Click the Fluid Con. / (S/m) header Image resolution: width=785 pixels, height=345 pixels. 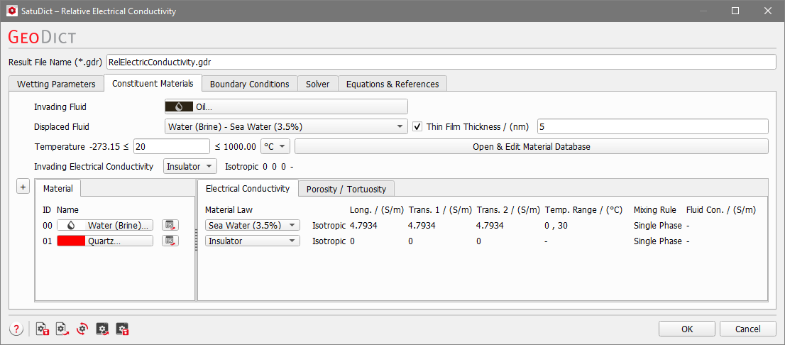(721, 209)
